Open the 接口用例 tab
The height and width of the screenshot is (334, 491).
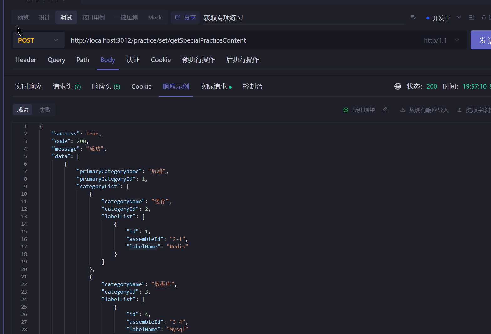pyautogui.click(x=93, y=18)
